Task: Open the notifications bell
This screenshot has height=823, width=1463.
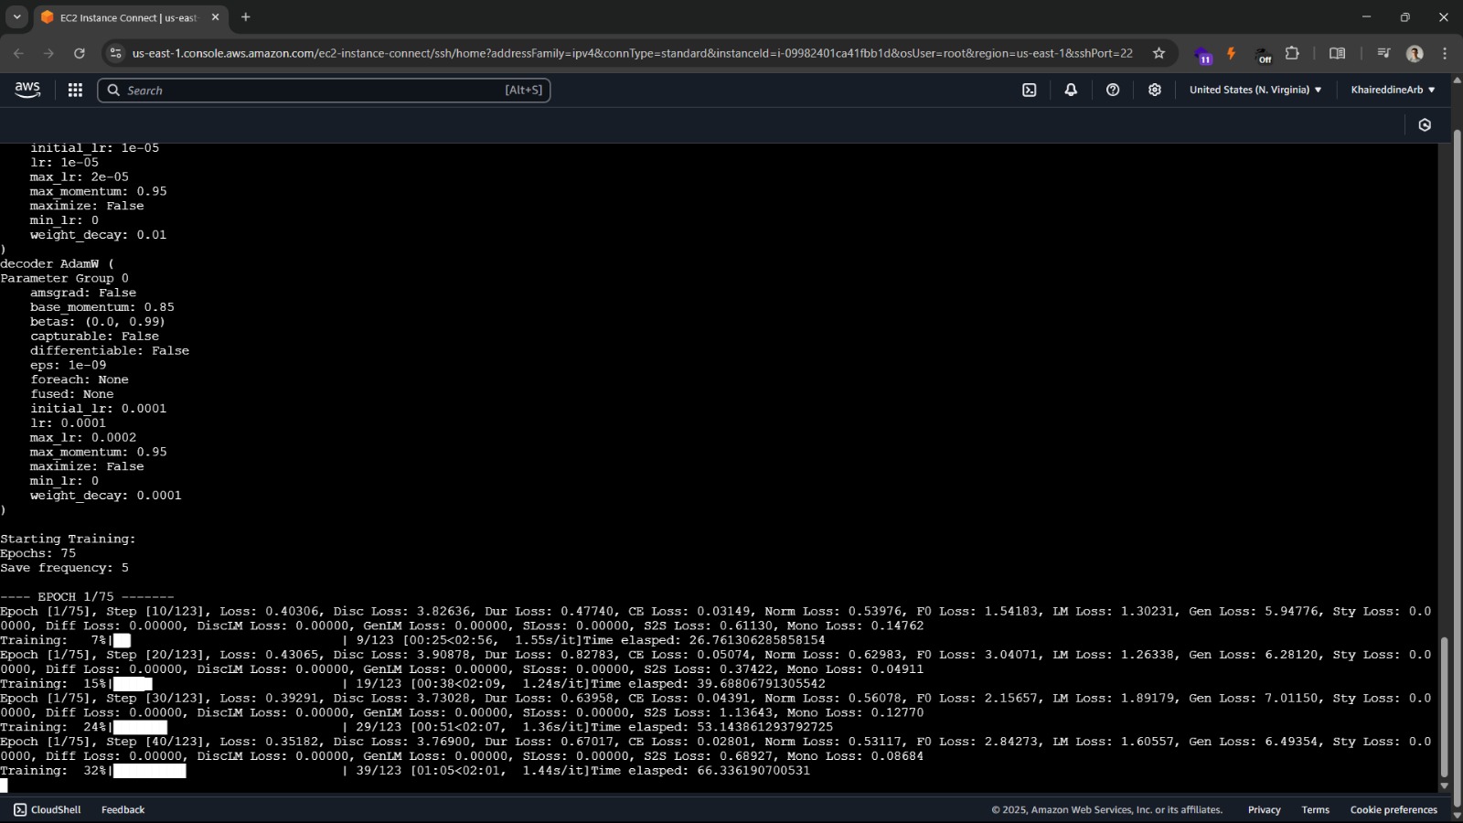Action: coord(1071,90)
